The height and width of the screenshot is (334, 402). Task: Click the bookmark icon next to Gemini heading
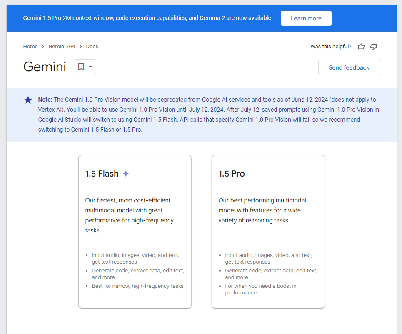82,66
